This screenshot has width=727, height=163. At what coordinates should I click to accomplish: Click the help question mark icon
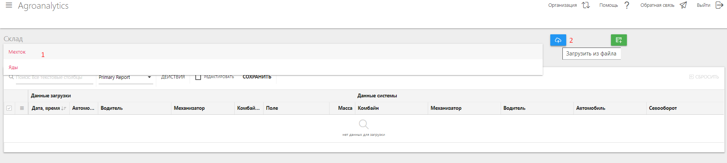(627, 5)
